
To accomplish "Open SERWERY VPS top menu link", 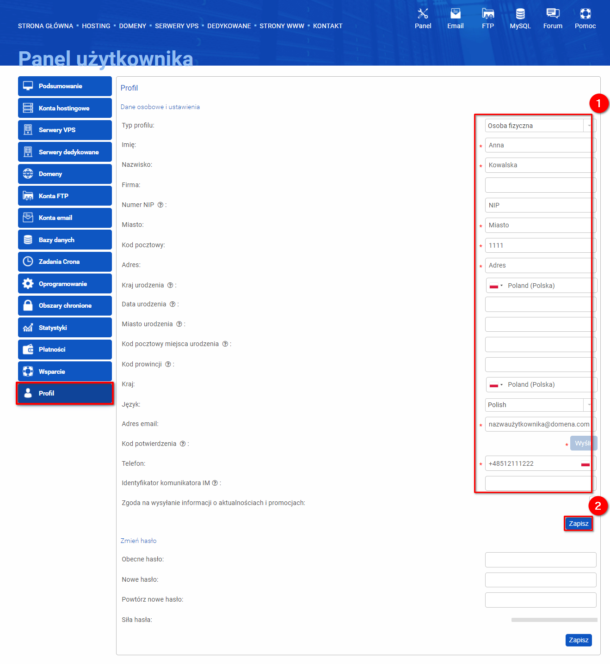I will tap(177, 26).
